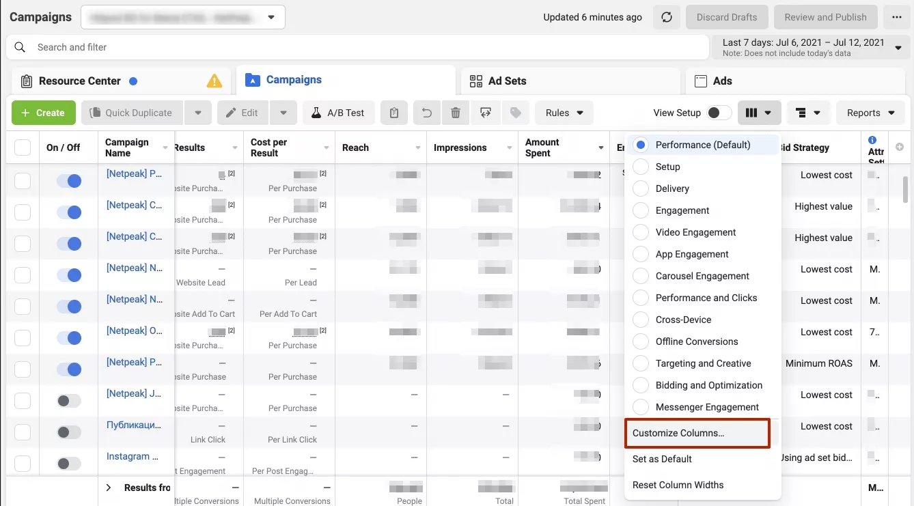Screen dimensions: 914x506
Task: Click the yellow warning triangle icon
Action: point(214,81)
